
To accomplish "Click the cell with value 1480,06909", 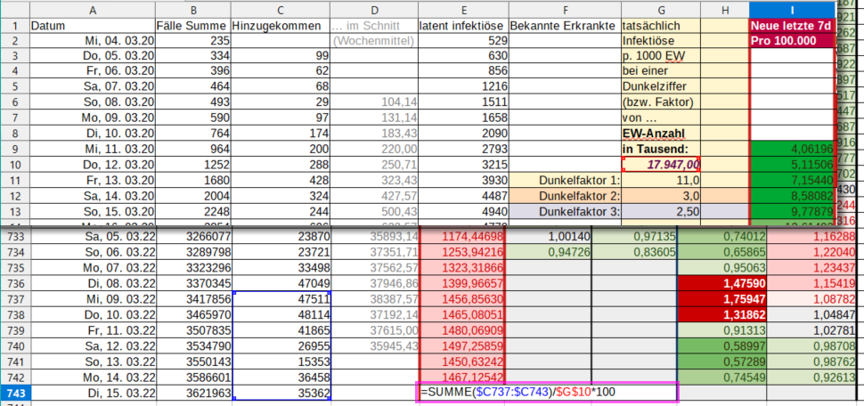I will [x=461, y=331].
